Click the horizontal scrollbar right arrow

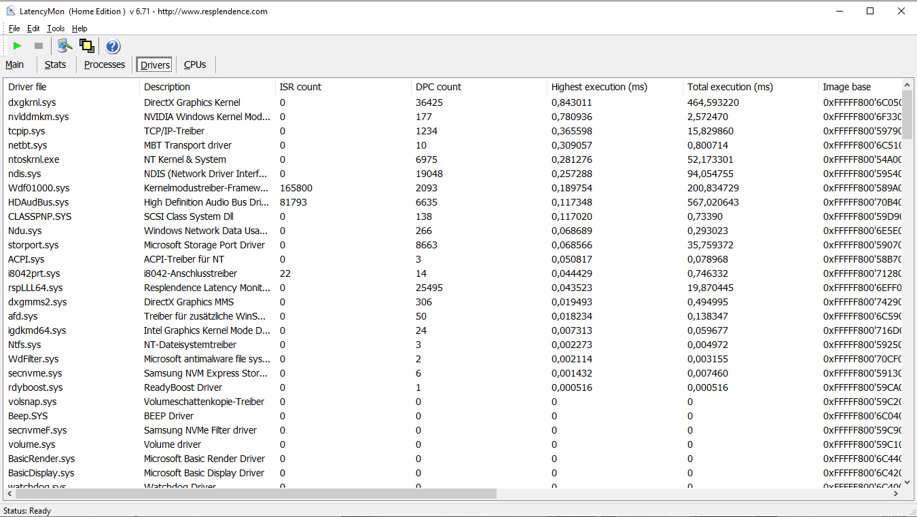896,494
